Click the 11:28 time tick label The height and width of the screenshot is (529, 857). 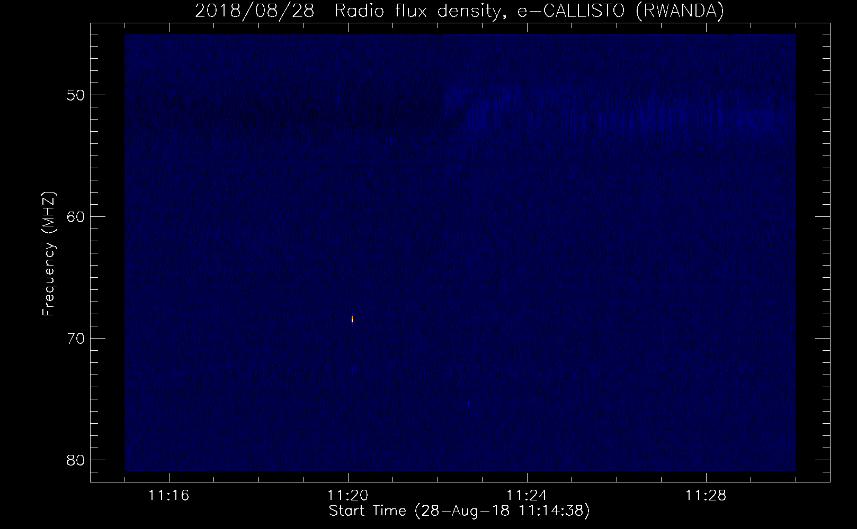click(x=706, y=496)
